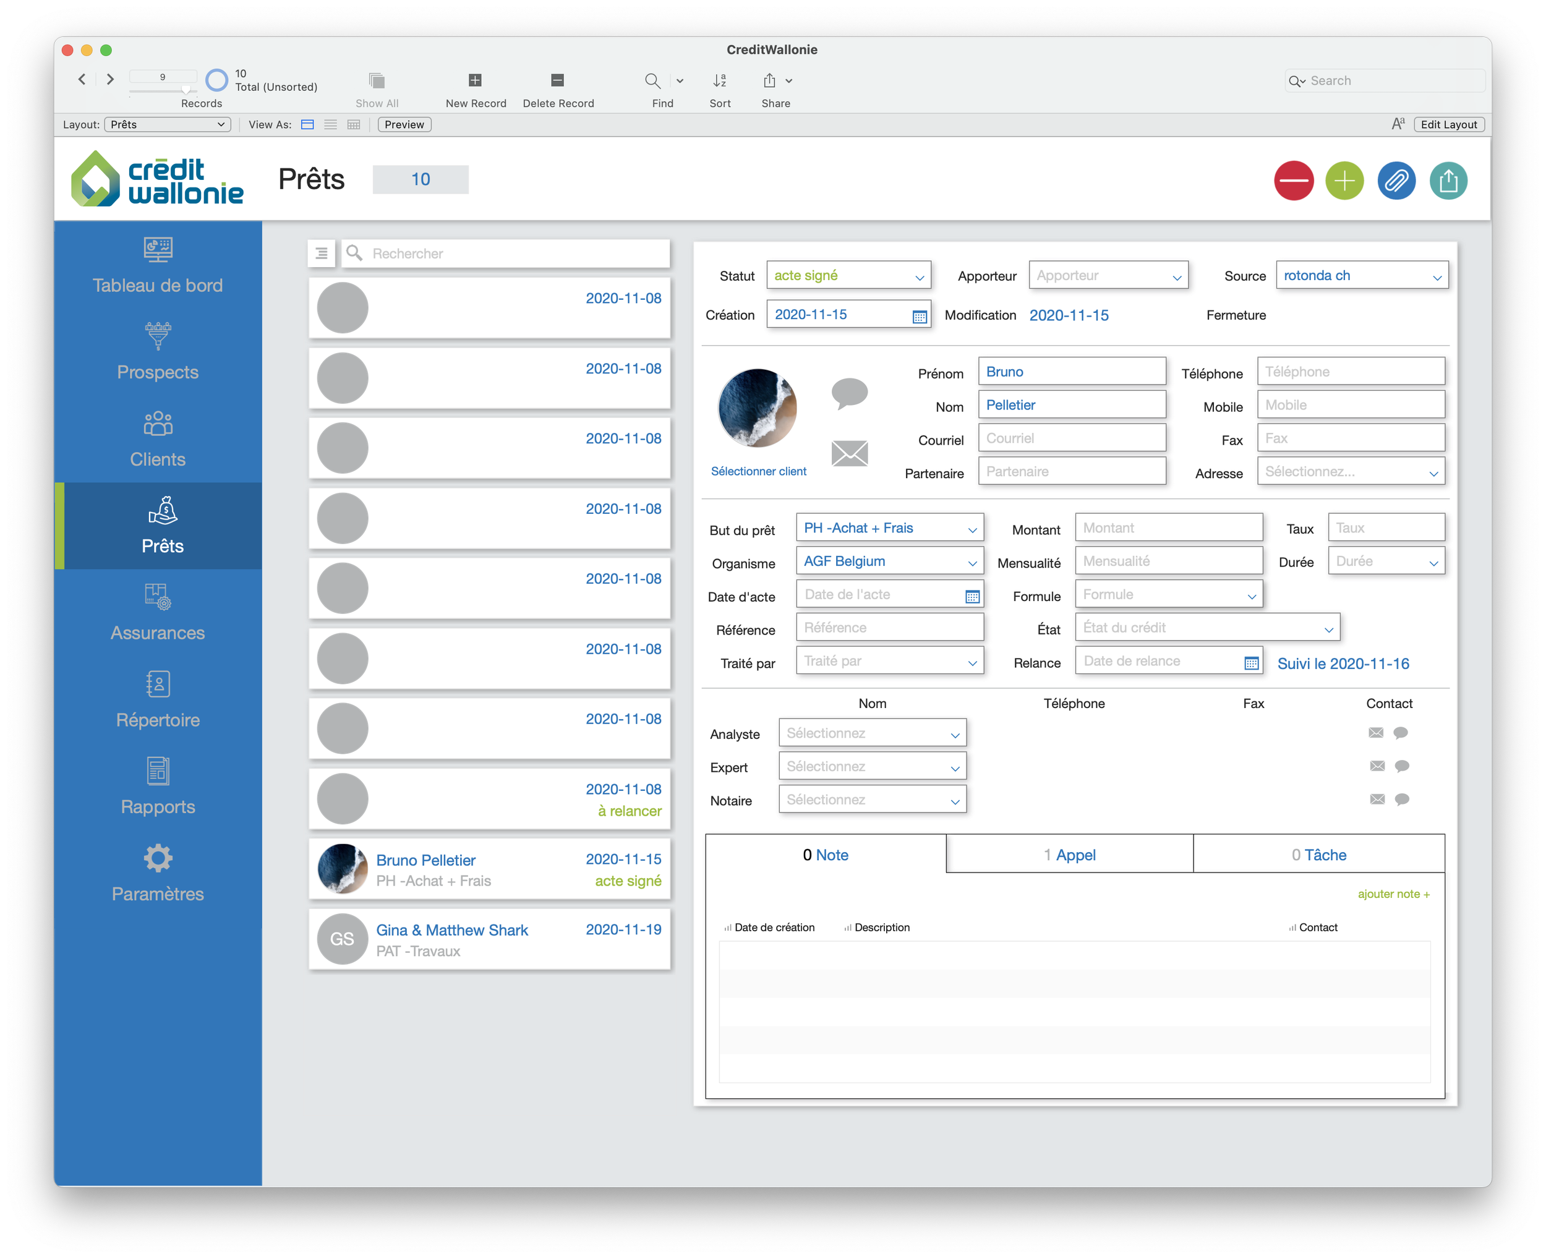This screenshot has width=1546, height=1259.
Task: Open the Layout Prêts popup menu
Action: pyautogui.click(x=168, y=125)
